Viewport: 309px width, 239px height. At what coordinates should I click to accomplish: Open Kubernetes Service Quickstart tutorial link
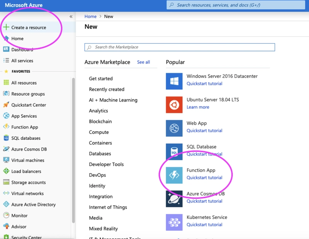point(204,225)
